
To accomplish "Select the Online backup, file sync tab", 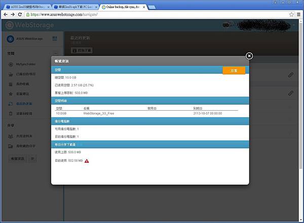I will (x=123, y=7).
